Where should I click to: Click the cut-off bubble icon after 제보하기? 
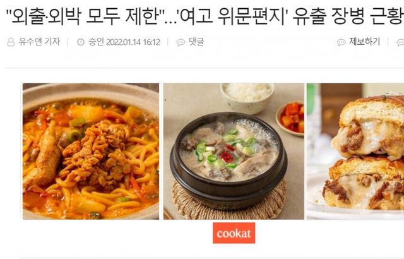[x=400, y=42]
